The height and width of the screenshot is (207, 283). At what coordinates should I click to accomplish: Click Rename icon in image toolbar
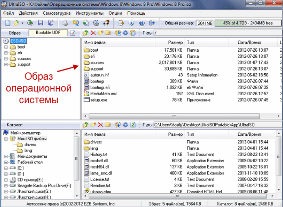click(108, 33)
